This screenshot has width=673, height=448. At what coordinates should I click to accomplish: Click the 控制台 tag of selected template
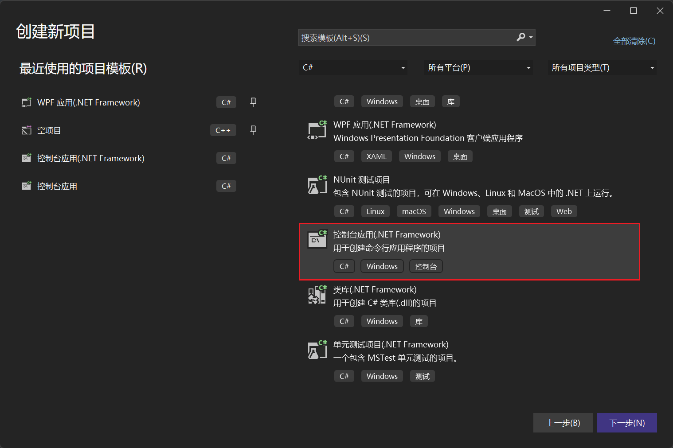[426, 266]
